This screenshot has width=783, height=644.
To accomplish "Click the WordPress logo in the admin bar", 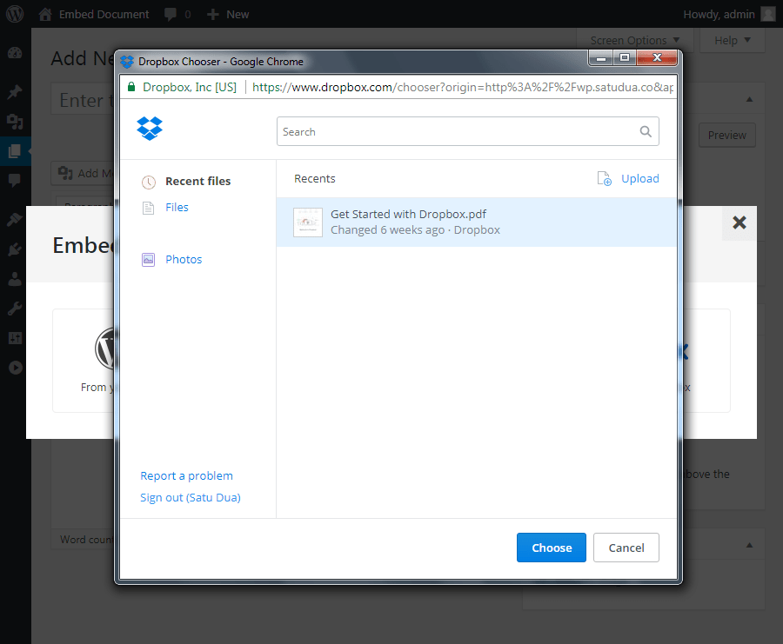I will coord(15,14).
